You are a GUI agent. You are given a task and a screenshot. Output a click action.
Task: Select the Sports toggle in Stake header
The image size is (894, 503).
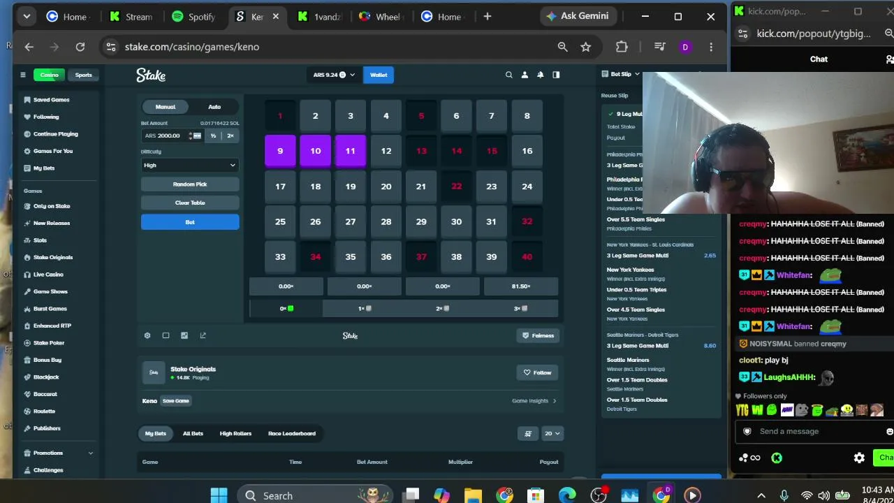pos(83,75)
